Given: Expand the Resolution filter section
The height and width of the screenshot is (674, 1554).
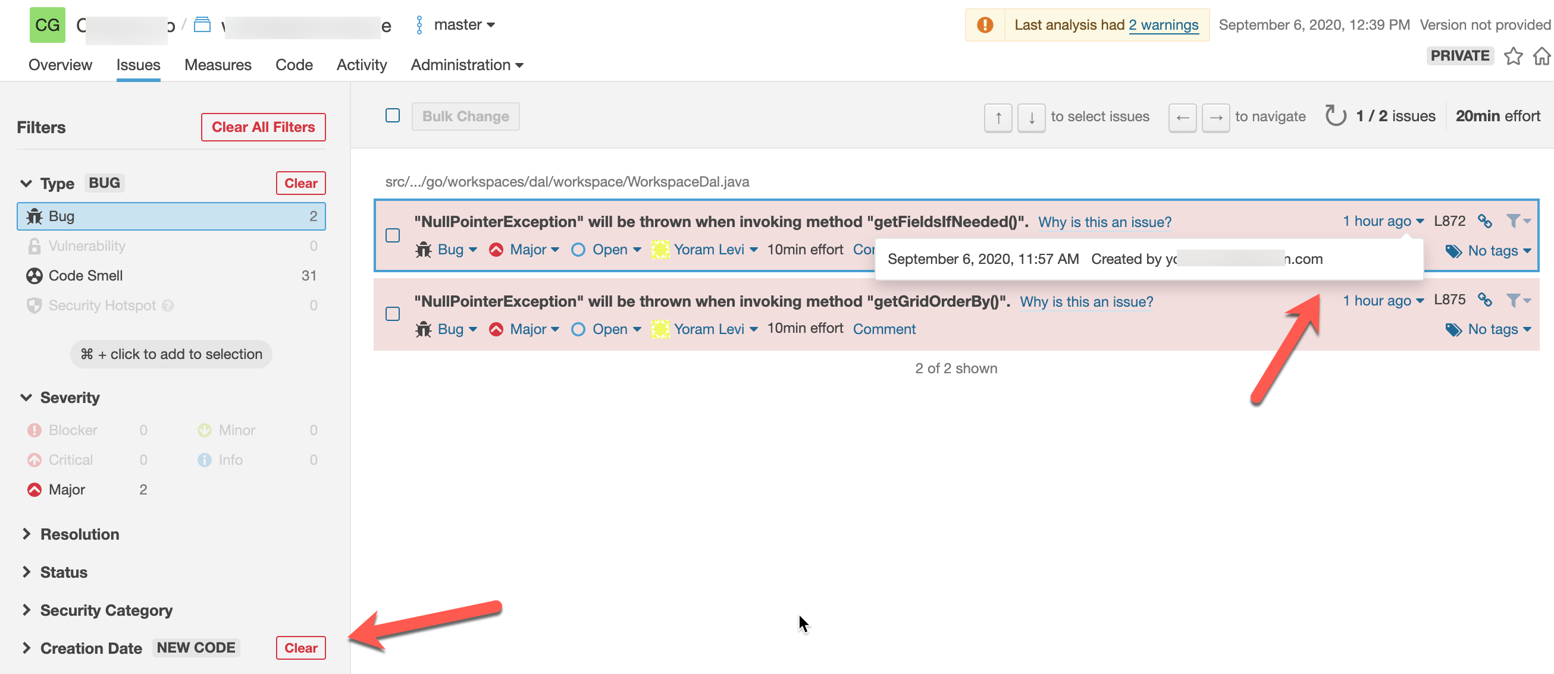Looking at the screenshot, I should (79, 534).
